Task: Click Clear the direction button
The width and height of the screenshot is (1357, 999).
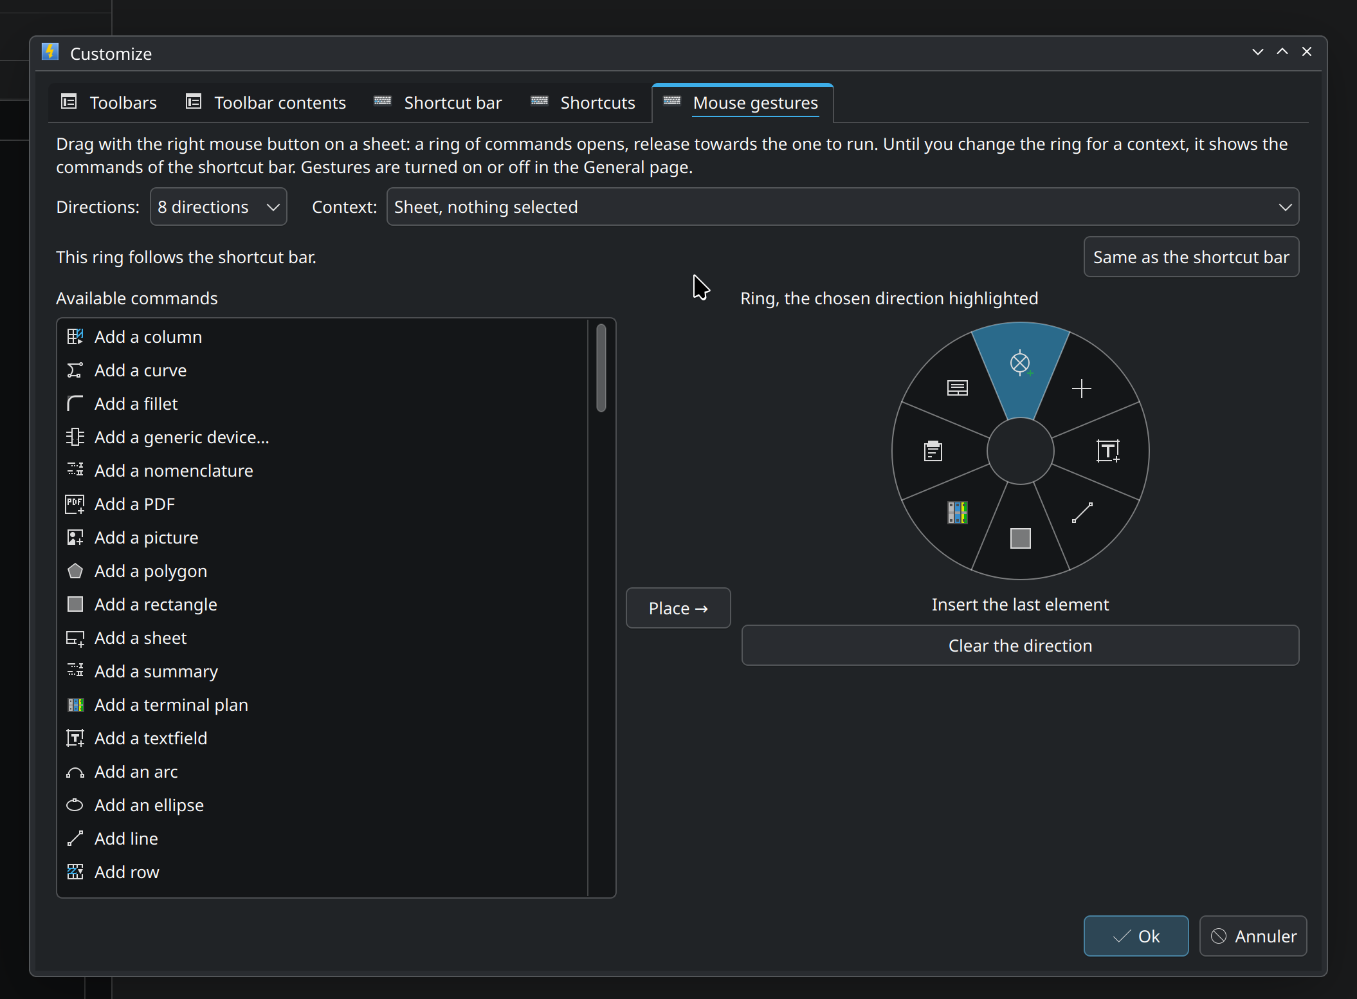Action: (1020, 645)
